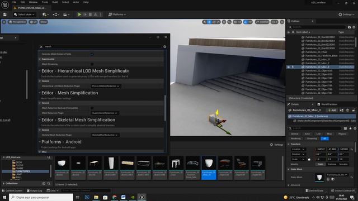Open Outliner settings gear
The height and width of the screenshot is (201, 358).
click(x=354, y=27)
